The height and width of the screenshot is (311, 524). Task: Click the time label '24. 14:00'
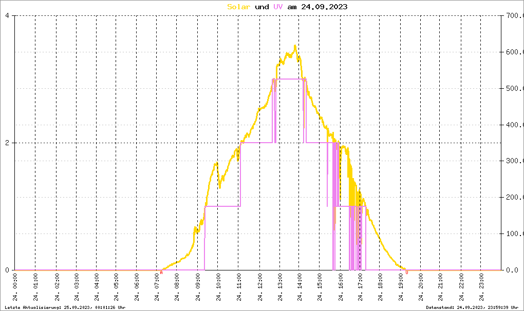[x=300, y=287]
